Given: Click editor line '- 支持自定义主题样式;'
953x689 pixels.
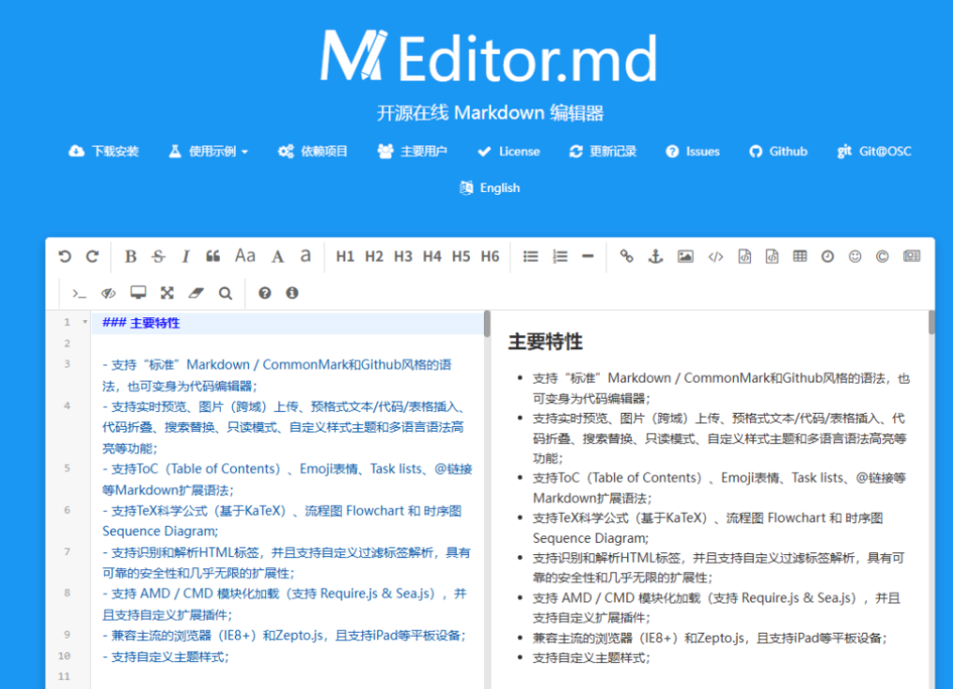Looking at the screenshot, I should pyautogui.click(x=166, y=657).
